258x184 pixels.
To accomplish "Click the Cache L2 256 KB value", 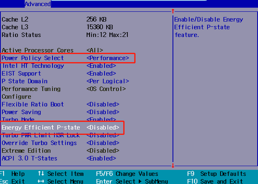I will click(97, 19).
